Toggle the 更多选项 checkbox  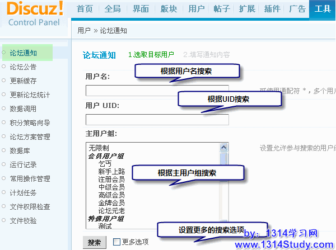(x=116, y=242)
